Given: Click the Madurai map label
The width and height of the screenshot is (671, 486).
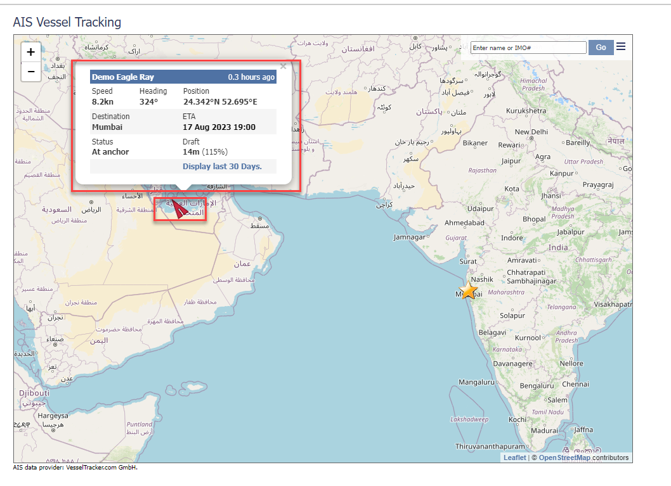Looking at the screenshot, I should click(544, 430).
